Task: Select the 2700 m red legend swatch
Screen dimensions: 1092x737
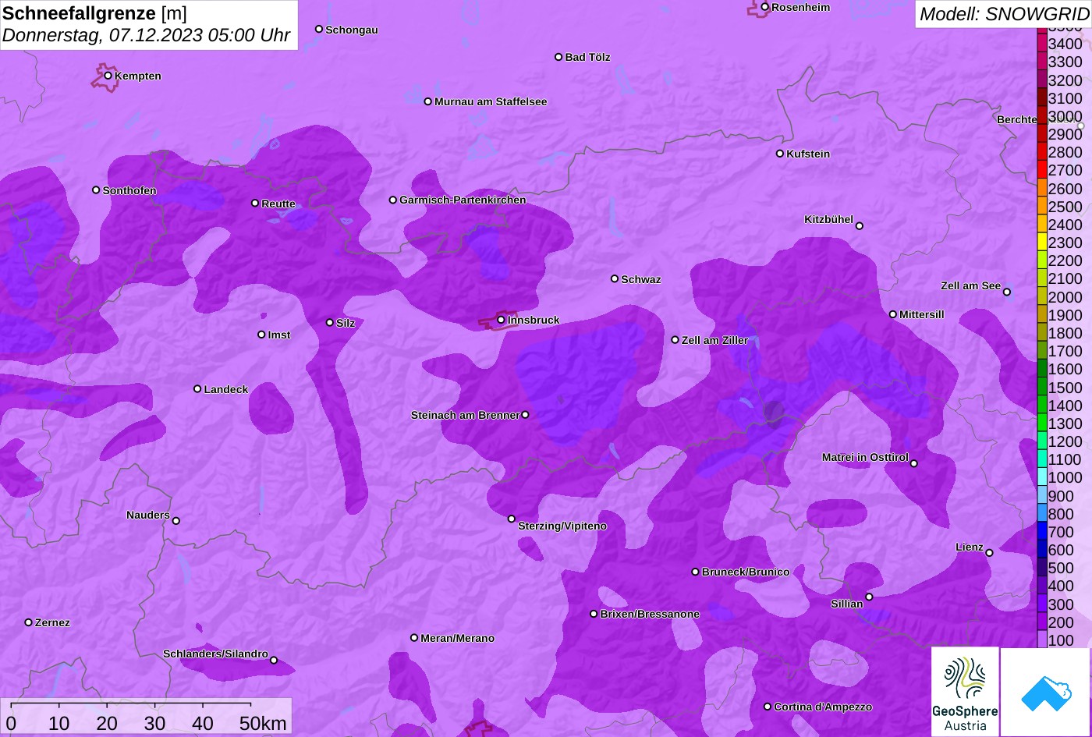Action: click(x=1042, y=170)
